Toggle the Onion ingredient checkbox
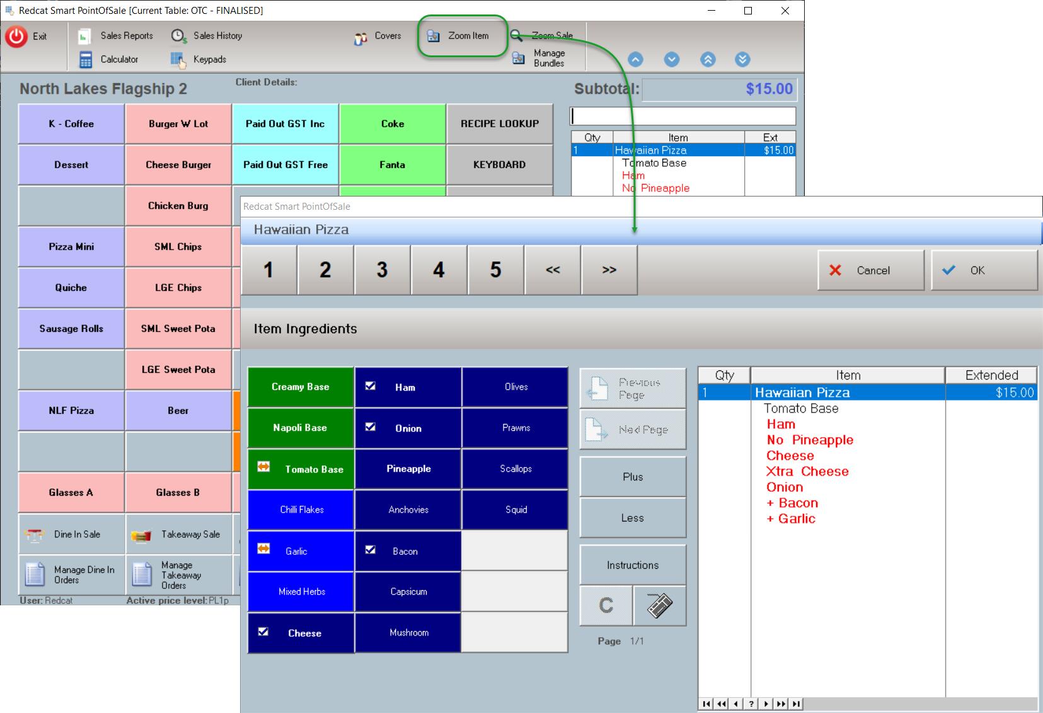Screen dimensions: 1043x713 (371, 427)
